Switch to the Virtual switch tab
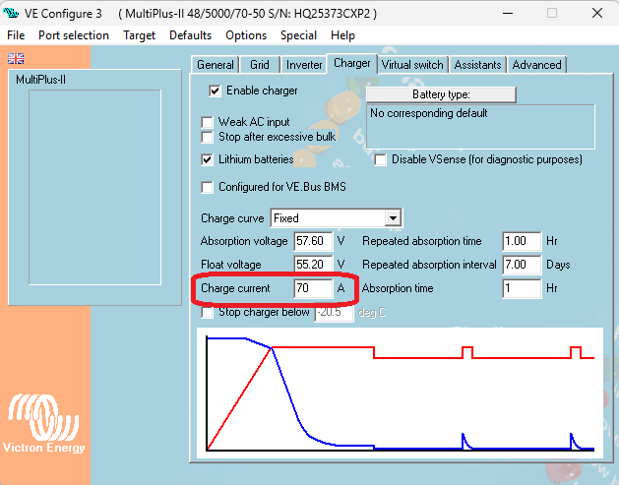The width and height of the screenshot is (619, 485). click(412, 65)
